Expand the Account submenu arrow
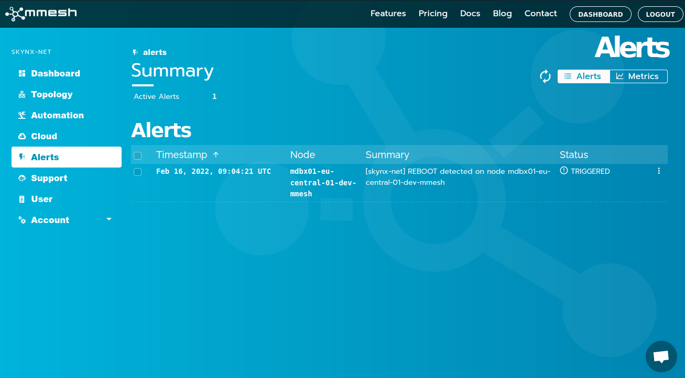 [x=109, y=219]
